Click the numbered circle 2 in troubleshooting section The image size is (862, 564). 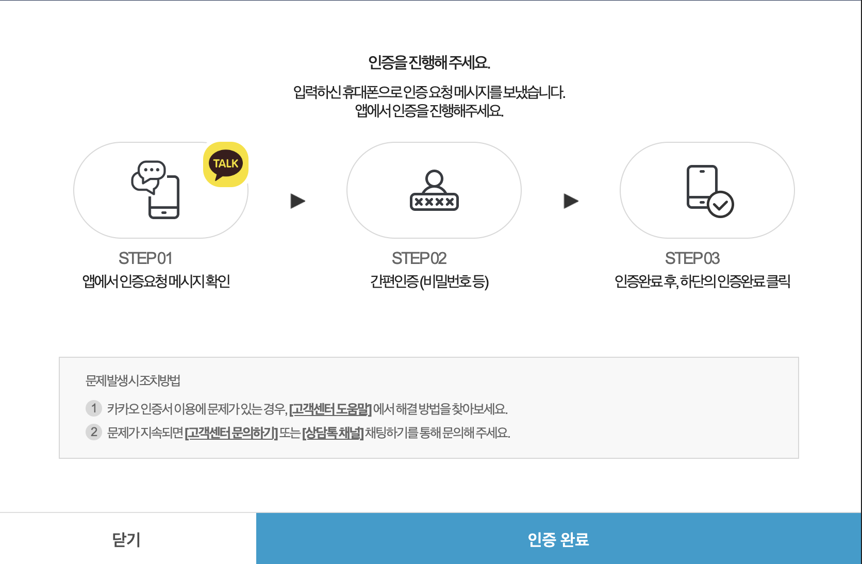pos(93,433)
